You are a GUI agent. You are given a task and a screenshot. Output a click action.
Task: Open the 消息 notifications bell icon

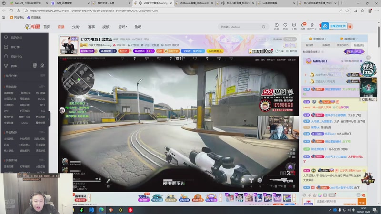click(x=303, y=27)
